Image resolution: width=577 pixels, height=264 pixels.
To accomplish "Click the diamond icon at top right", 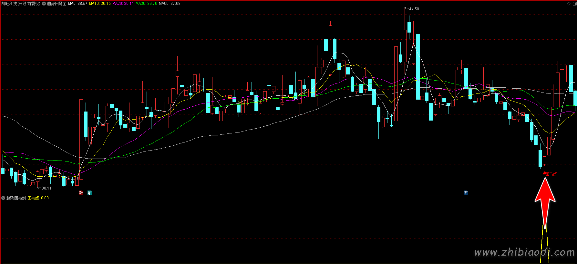I will click(569, 4).
